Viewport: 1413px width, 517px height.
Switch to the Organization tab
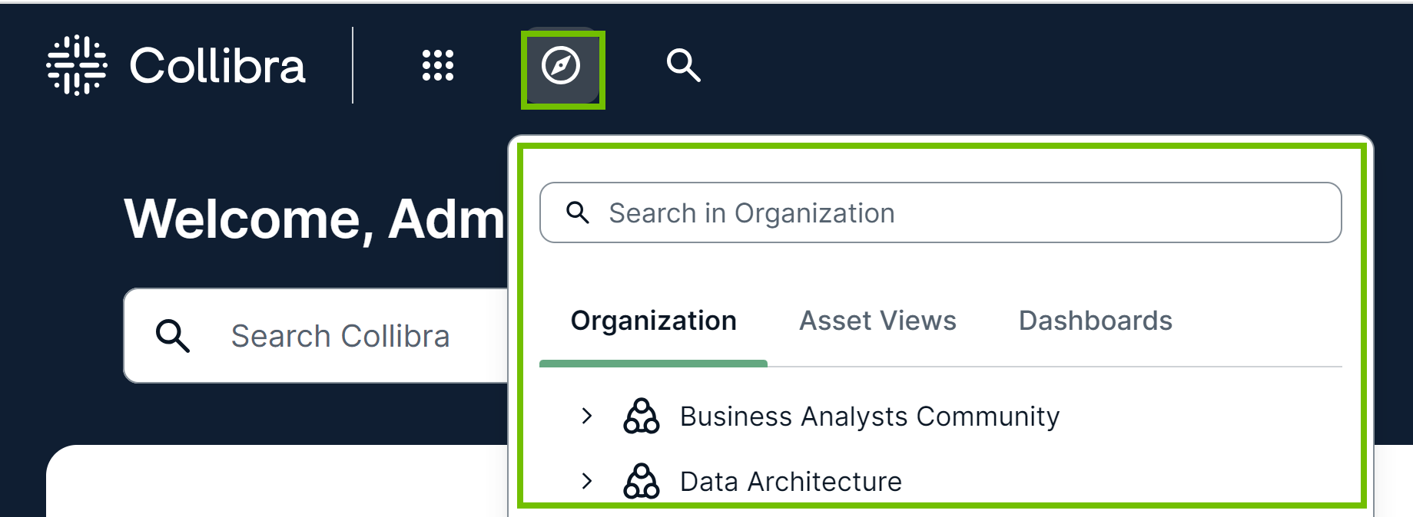[x=653, y=321]
